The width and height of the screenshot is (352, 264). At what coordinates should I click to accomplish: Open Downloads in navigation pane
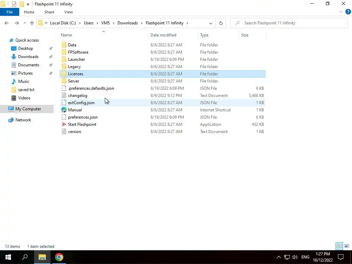pos(28,57)
